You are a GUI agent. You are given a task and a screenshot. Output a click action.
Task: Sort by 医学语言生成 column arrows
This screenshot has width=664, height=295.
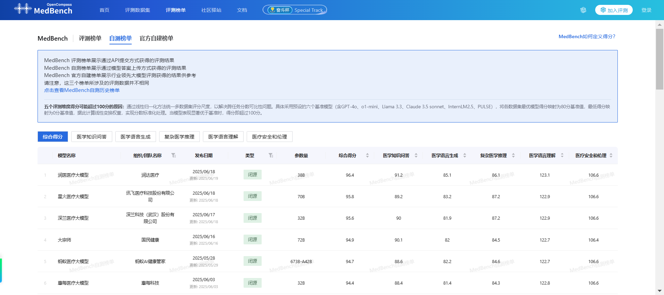pyautogui.click(x=465, y=155)
